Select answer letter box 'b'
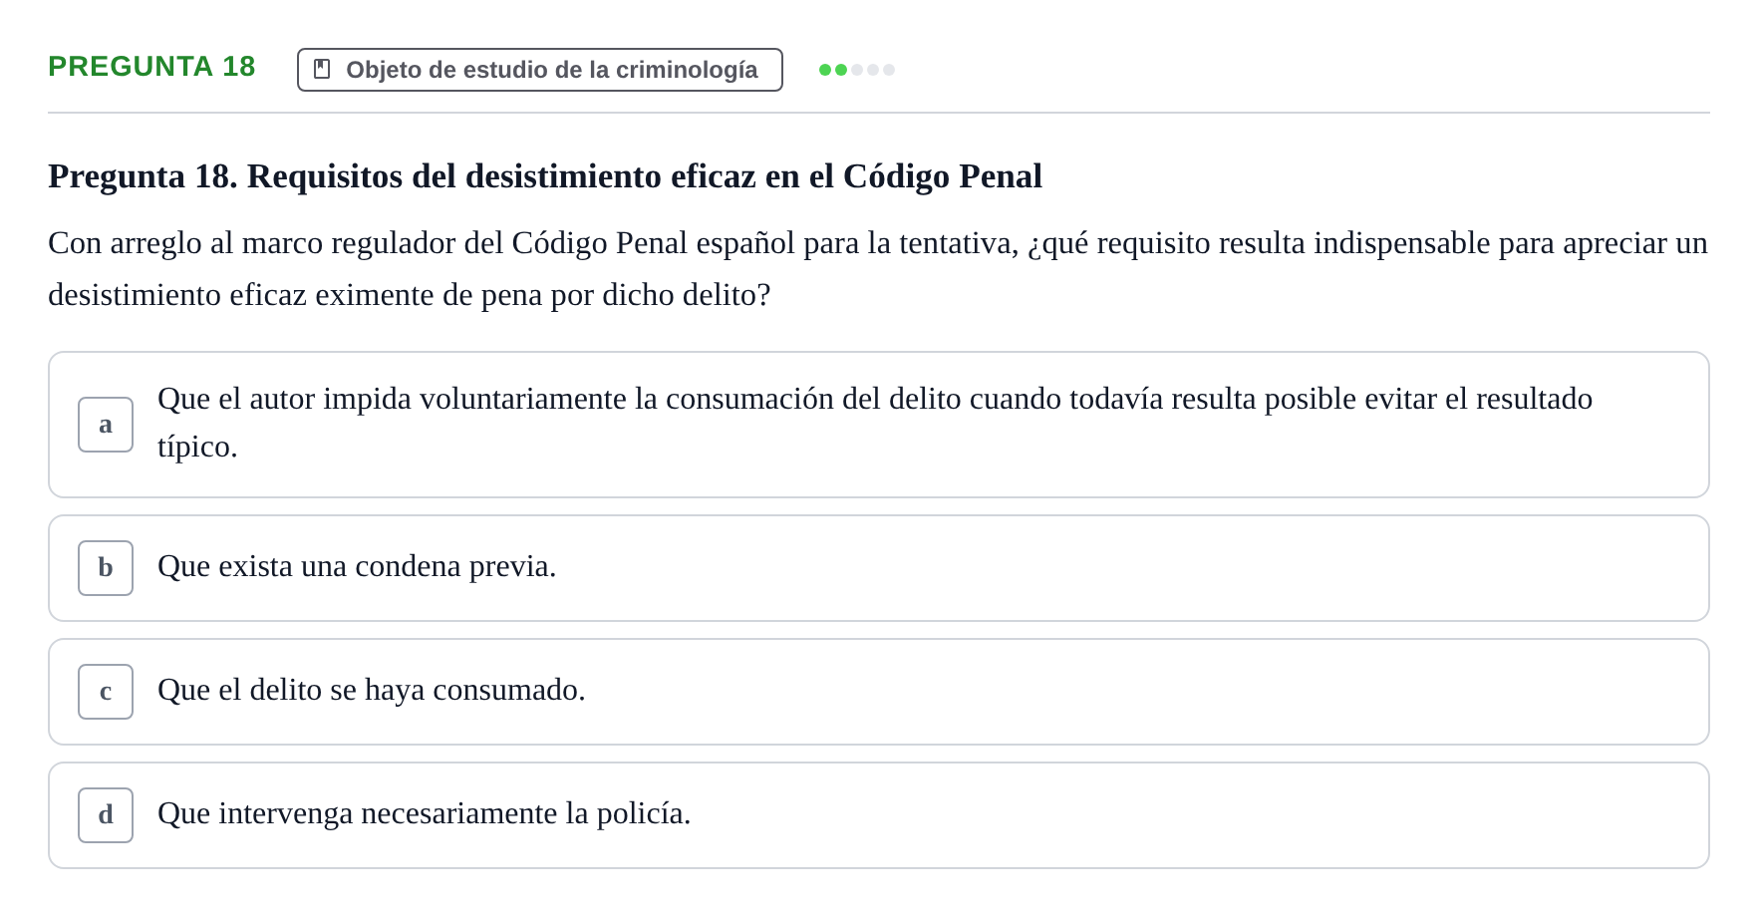Screen dimensions: 1758x919 106,568
